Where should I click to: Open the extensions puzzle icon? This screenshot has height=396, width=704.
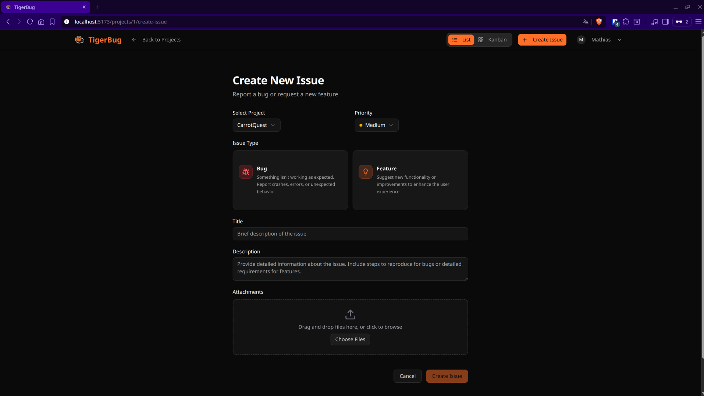coord(626,22)
